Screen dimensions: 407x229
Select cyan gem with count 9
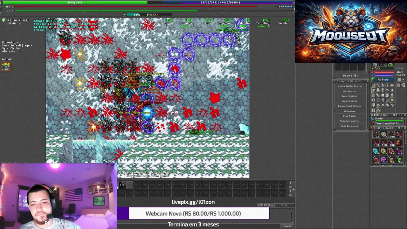coord(376,151)
